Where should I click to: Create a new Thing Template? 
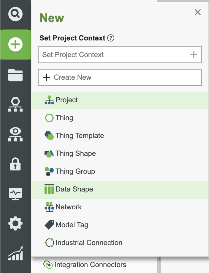coord(80,136)
